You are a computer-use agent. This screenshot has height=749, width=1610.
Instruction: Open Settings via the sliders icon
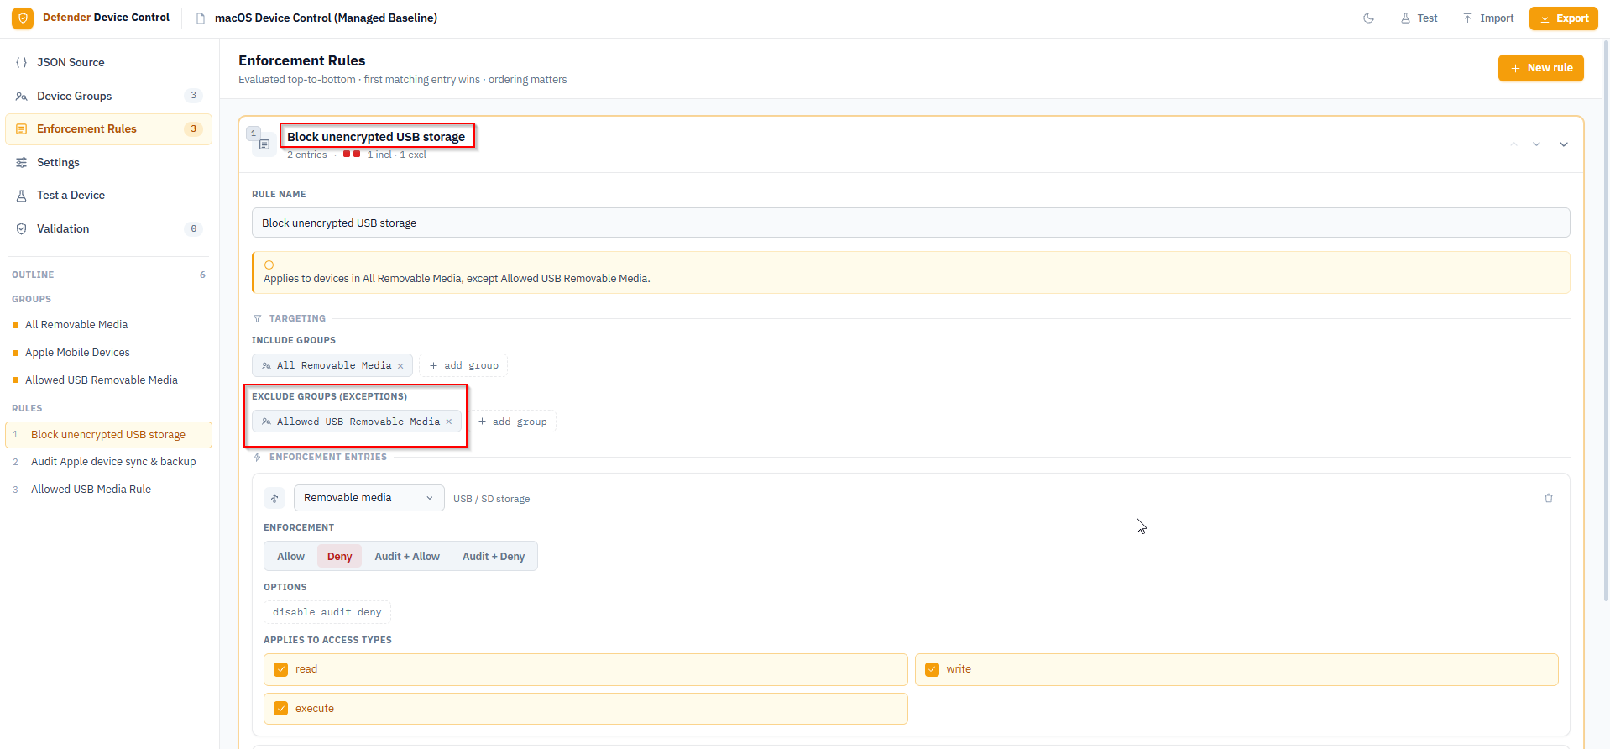pyautogui.click(x=22, y=162)
